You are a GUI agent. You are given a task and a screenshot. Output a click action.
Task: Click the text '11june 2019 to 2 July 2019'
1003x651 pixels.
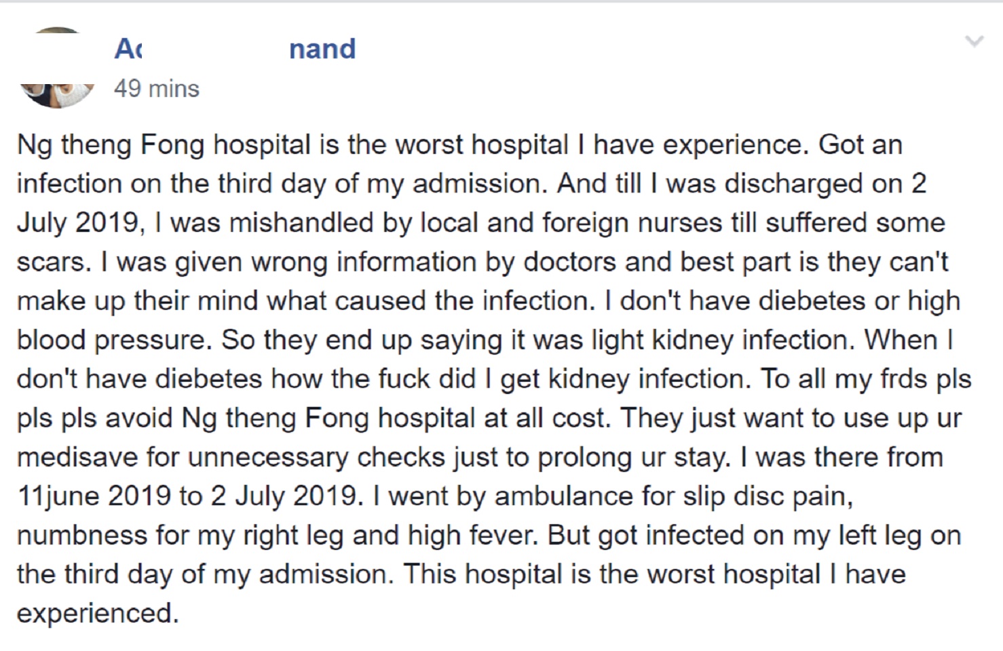[186, 496]
